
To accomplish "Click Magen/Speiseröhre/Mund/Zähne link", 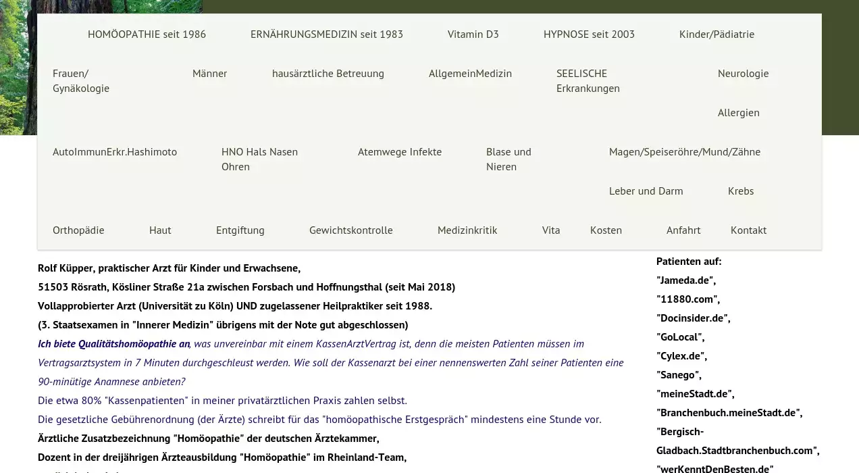I will pyautogui.click(x=684, y=152).
